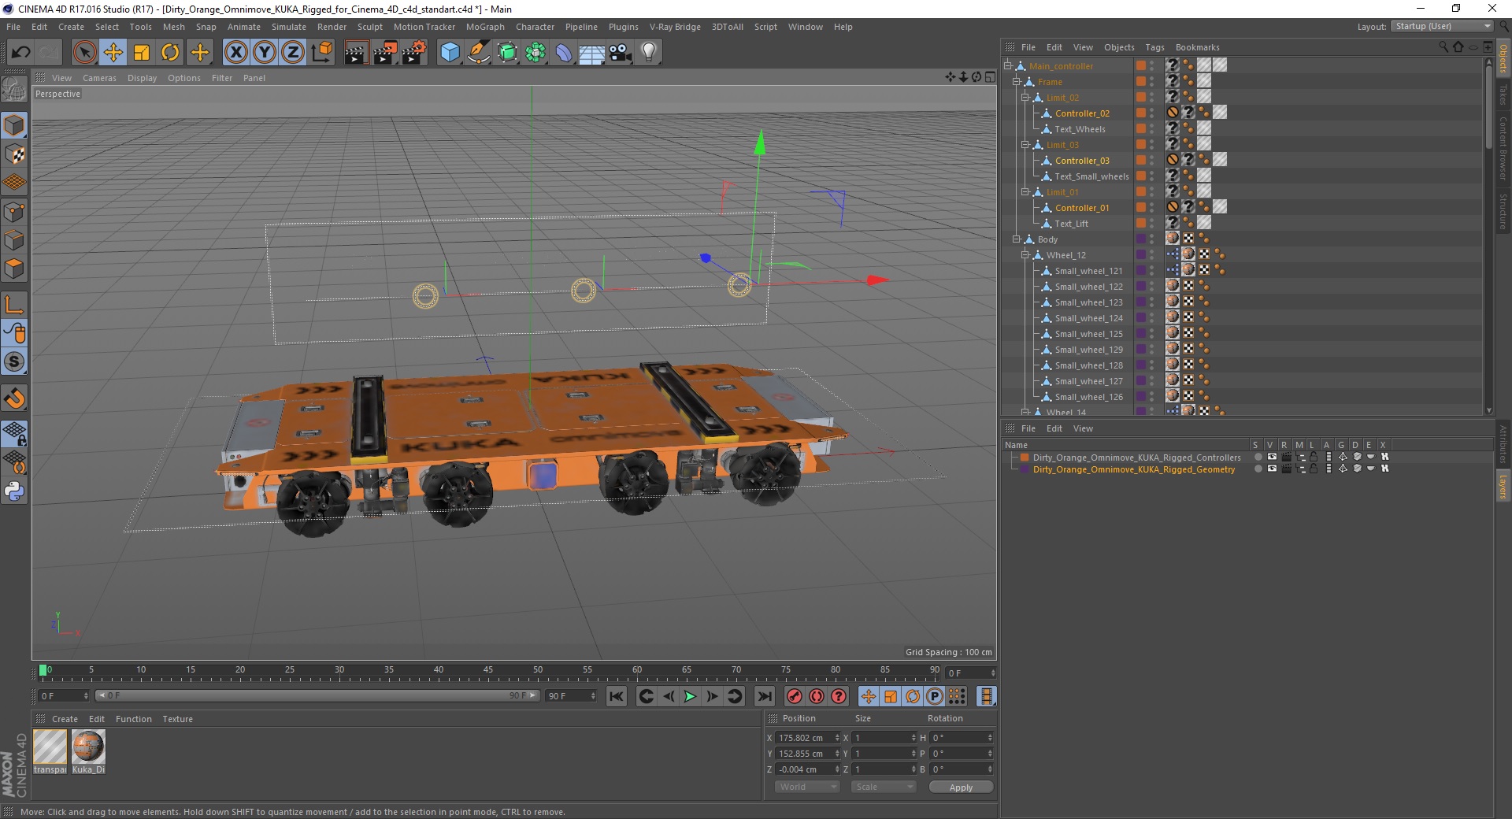Switch to Texture mode icon
Image resolution: width=1512 pixels, height=819 pixels.
(x=14, y=154)
